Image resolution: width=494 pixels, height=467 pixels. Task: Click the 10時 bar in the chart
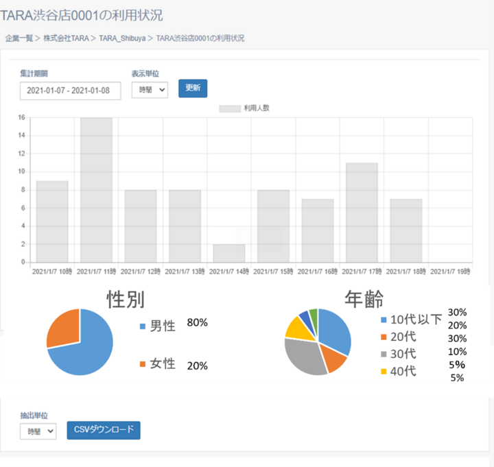pyautogui.click(x=52, y=221)
